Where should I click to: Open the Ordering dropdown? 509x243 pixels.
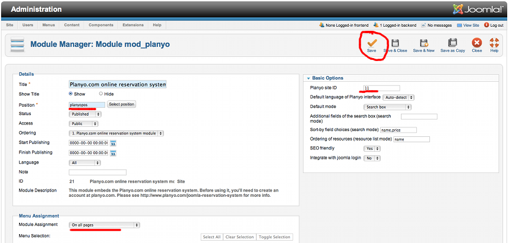click(x=116, y=133)
